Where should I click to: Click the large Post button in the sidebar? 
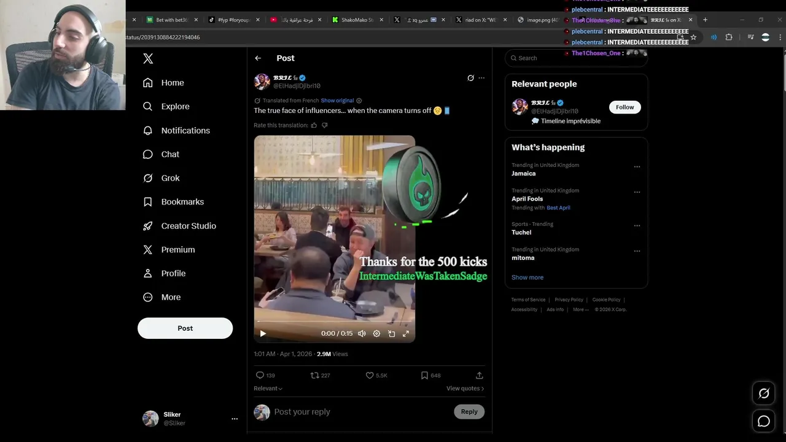coord(185,328)
